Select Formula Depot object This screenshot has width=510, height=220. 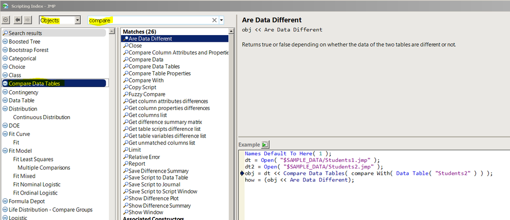pos(26,201)
